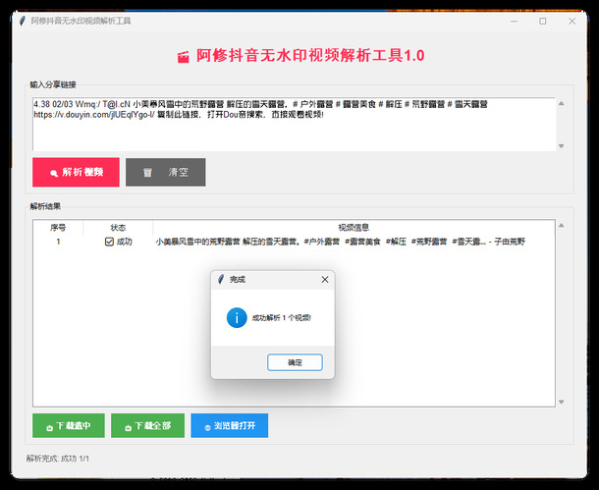Close the 完成 dialog with X
Image resolution: width=599 pixels, height=490 pixels.
coord(325,280)
